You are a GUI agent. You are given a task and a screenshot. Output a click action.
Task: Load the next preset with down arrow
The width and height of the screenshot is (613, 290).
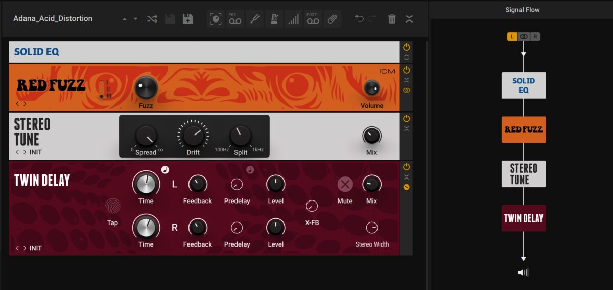135,19
